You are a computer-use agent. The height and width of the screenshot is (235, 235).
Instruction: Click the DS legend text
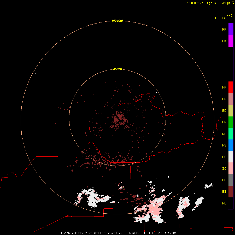[224, 157]
